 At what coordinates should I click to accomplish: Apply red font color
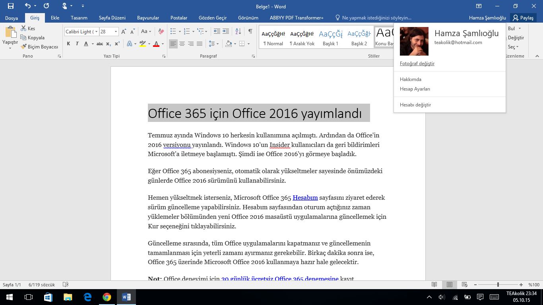pos(156,44)
